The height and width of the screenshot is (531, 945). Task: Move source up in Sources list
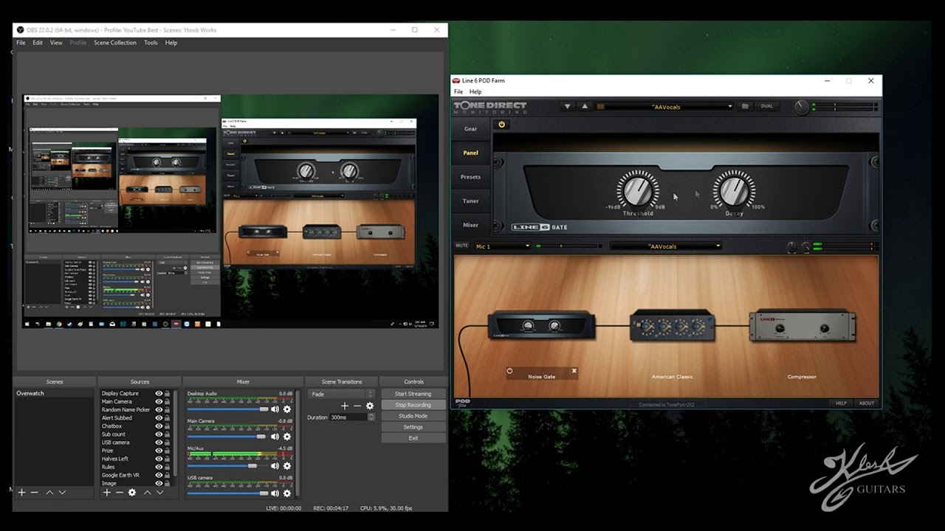tap(147, 492)
